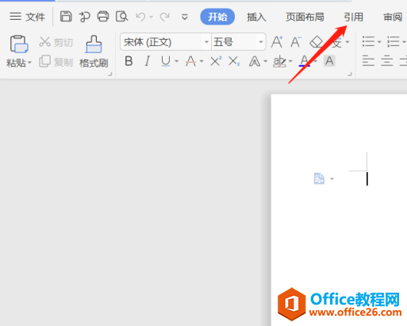The height and width of the screenshot is (326, 407).
Task: Click the Save icon
Action: pyautogui.click(x=66, y=17)
